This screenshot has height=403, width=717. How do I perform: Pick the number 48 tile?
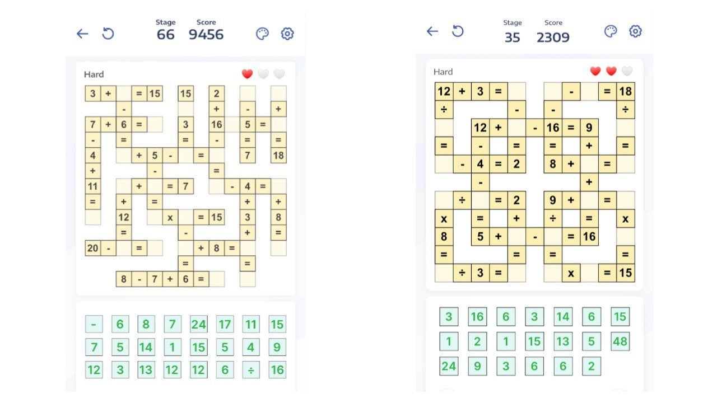(x=620, y=341)
